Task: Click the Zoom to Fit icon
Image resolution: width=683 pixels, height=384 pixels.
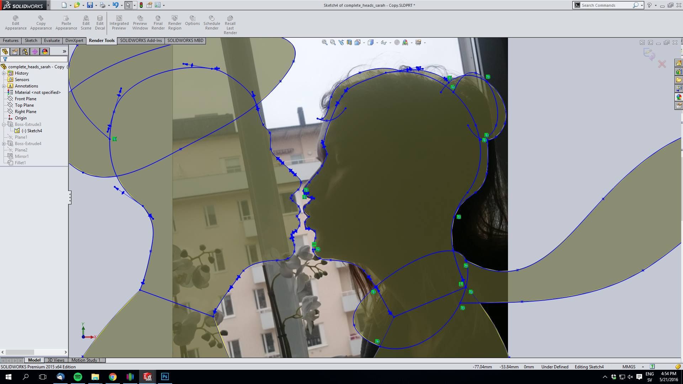Action: pos(324,42)
